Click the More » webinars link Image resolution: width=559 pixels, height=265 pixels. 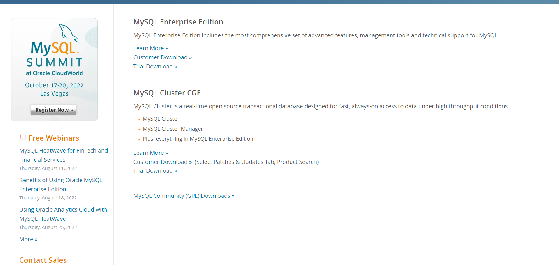coord(28,239)
